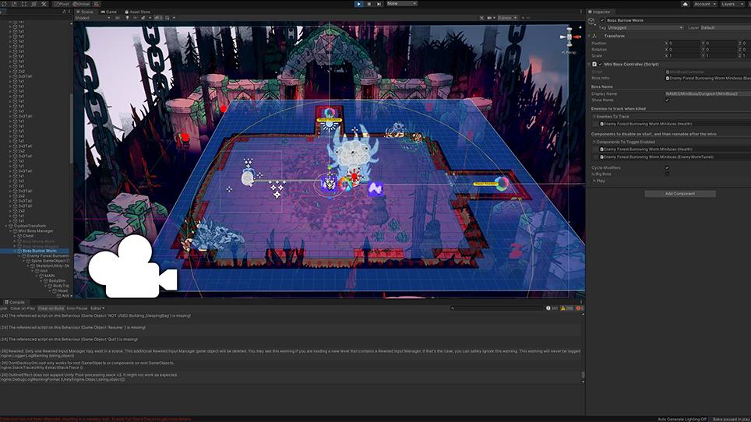Toggle Pivot handle position mode
751x422 pixels.
click(x=61, y=4)
